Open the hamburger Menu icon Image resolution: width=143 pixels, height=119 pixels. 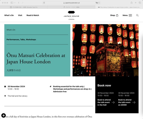click(130, 15)
